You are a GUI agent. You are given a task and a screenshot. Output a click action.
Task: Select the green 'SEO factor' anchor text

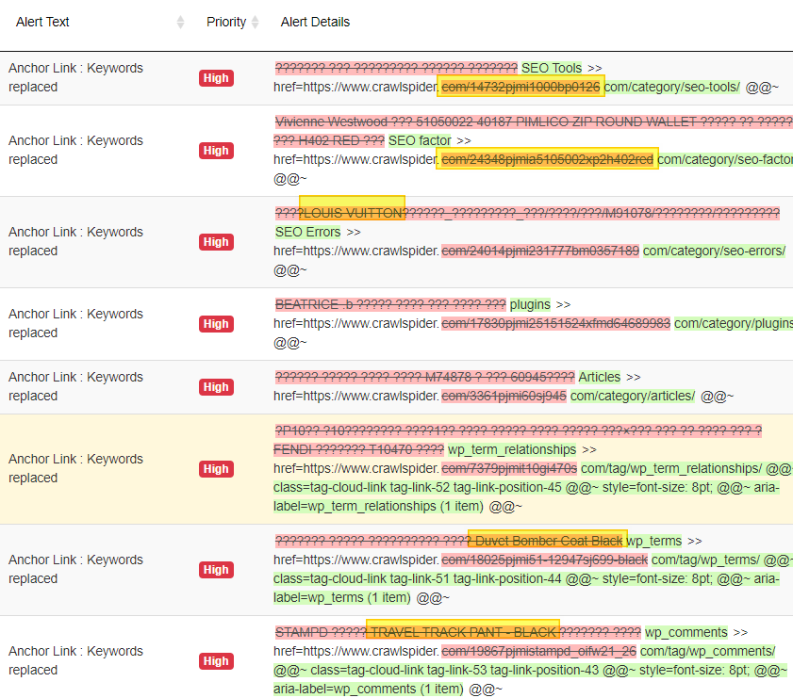click(x=420, y=140)
